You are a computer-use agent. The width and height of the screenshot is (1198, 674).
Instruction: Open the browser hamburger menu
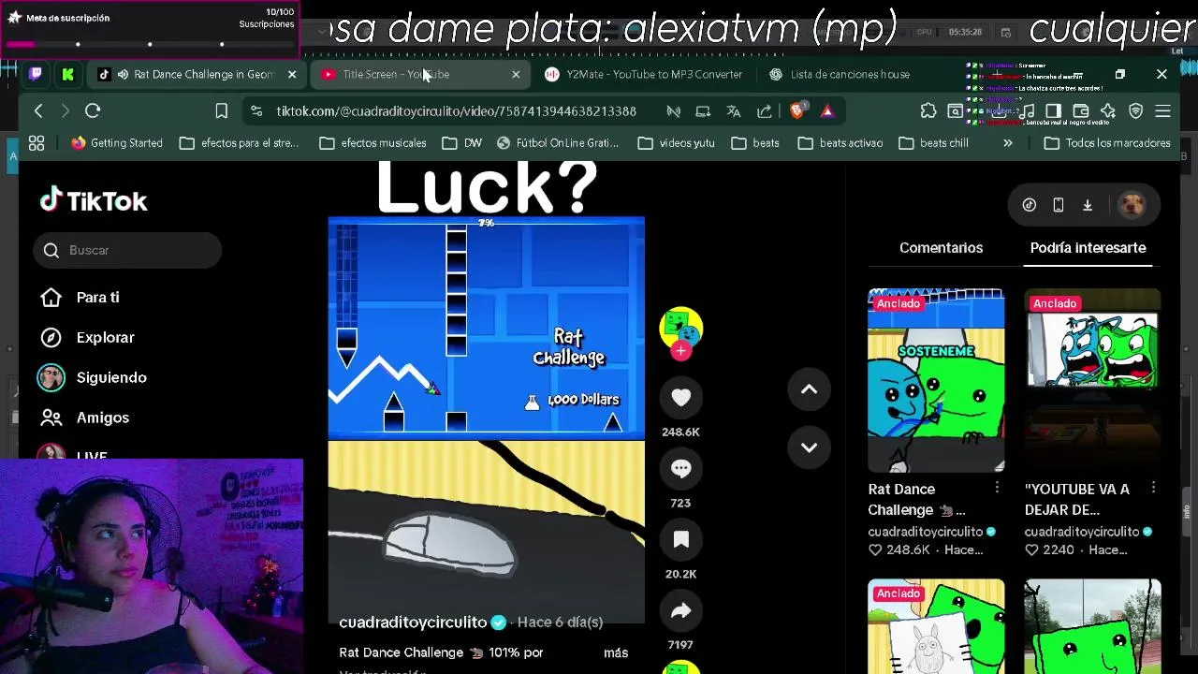click(x=1163, y=111)
